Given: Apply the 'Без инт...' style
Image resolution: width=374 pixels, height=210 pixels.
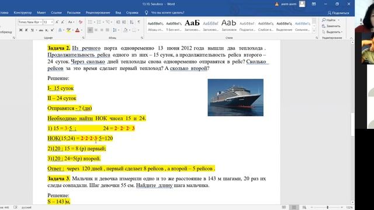Looking at the screenshot, I should 174,26.
